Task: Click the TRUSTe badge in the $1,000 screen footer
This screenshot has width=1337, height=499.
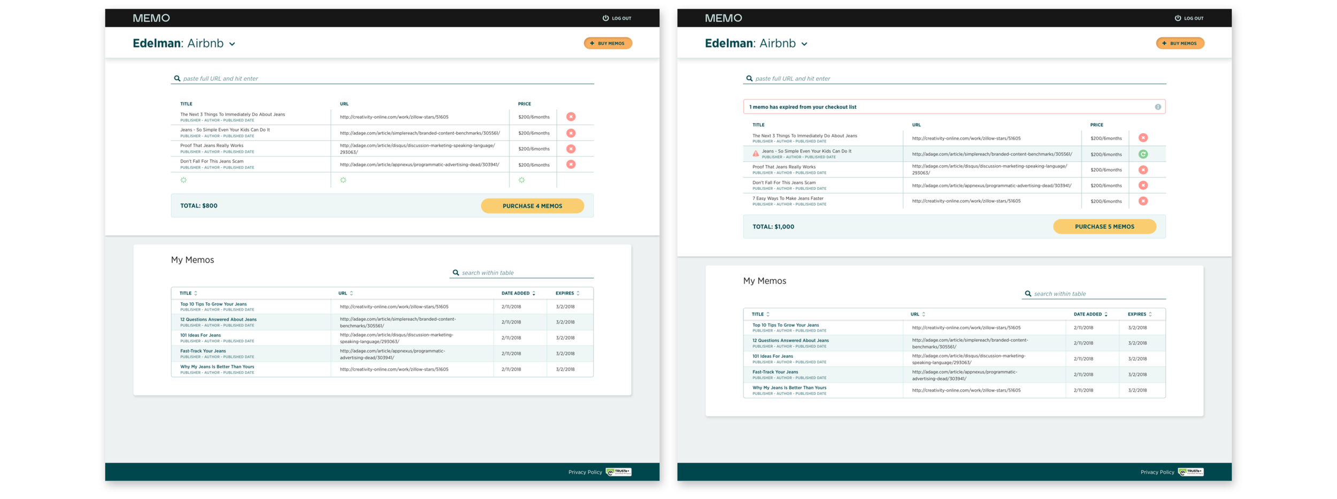Action: (1191, 472)
